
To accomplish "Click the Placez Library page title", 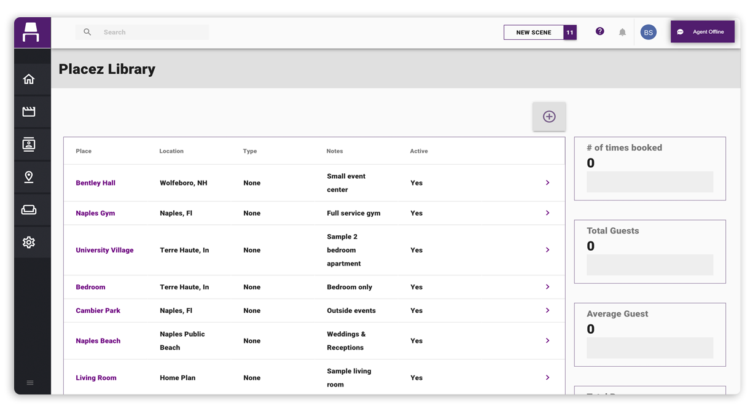I will click(107, 69).
